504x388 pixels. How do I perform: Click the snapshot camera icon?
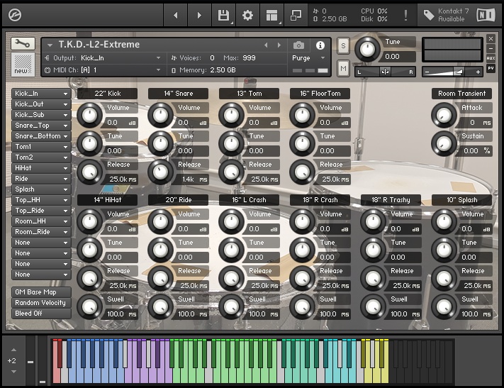point(298,45)
